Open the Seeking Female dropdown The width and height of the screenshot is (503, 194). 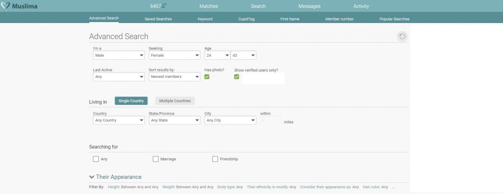tap(174, 55)
